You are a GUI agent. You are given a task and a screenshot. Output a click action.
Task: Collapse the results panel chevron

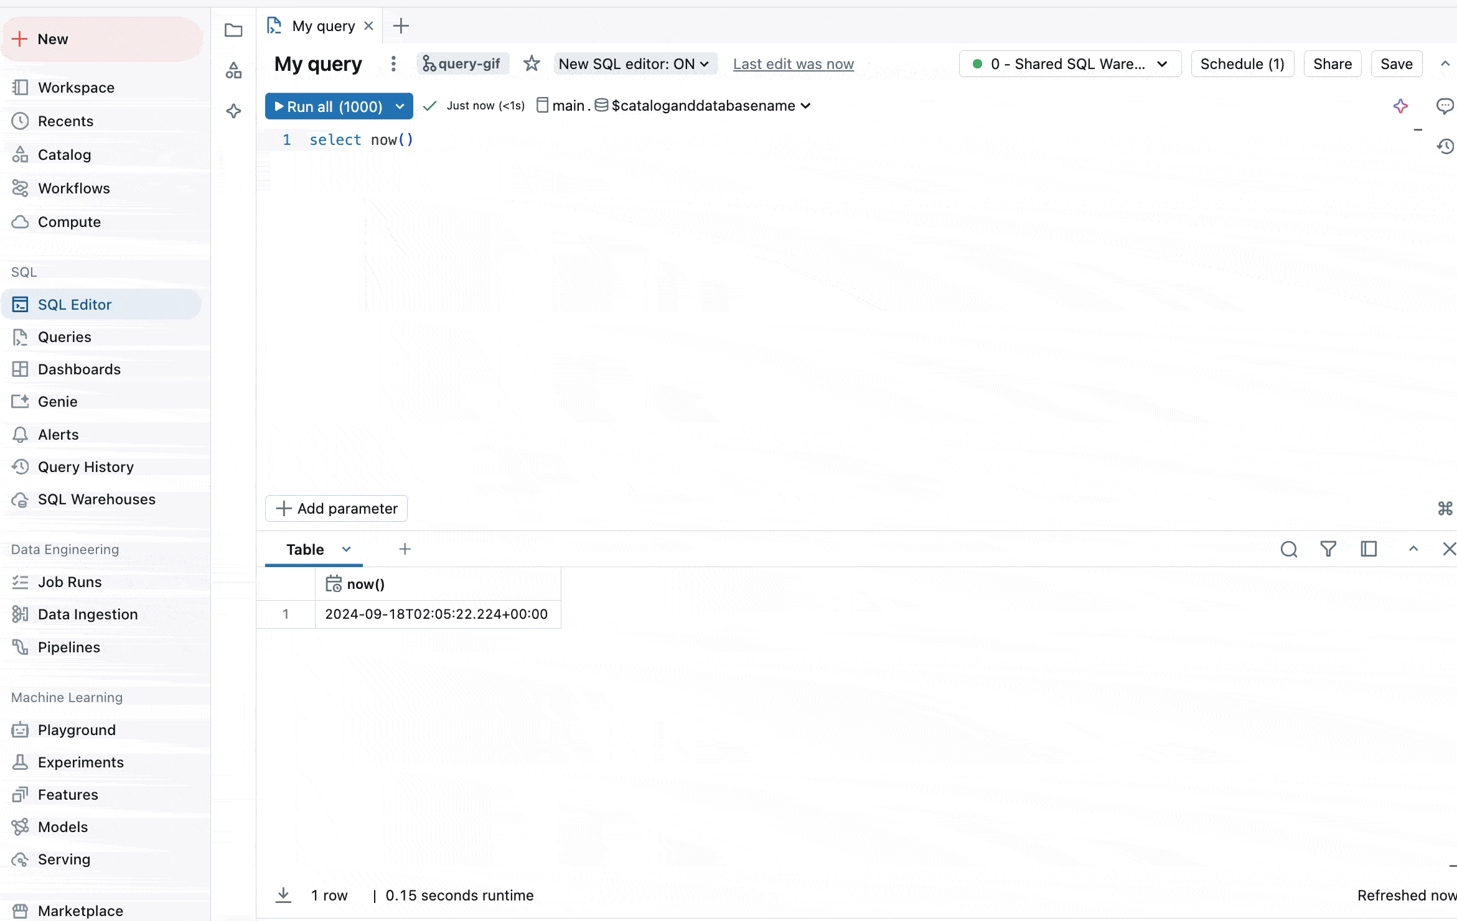[1413, 549]
